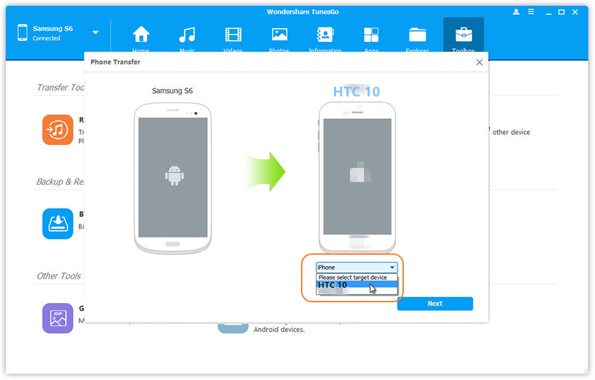Open the target device combo box
This screenshot has width=595, height=380.
357,267
